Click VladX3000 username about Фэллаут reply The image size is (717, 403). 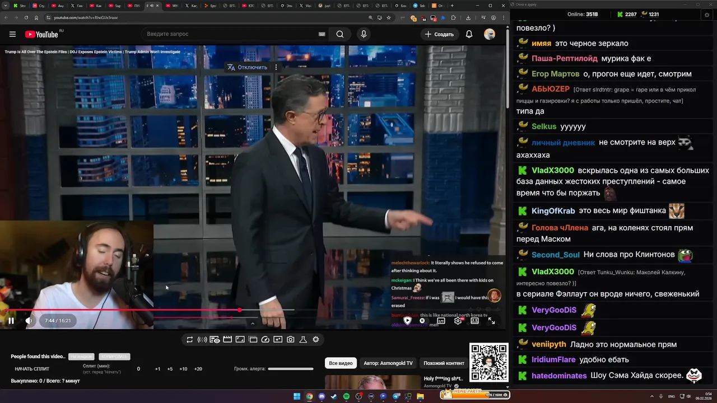click(552, 271)
